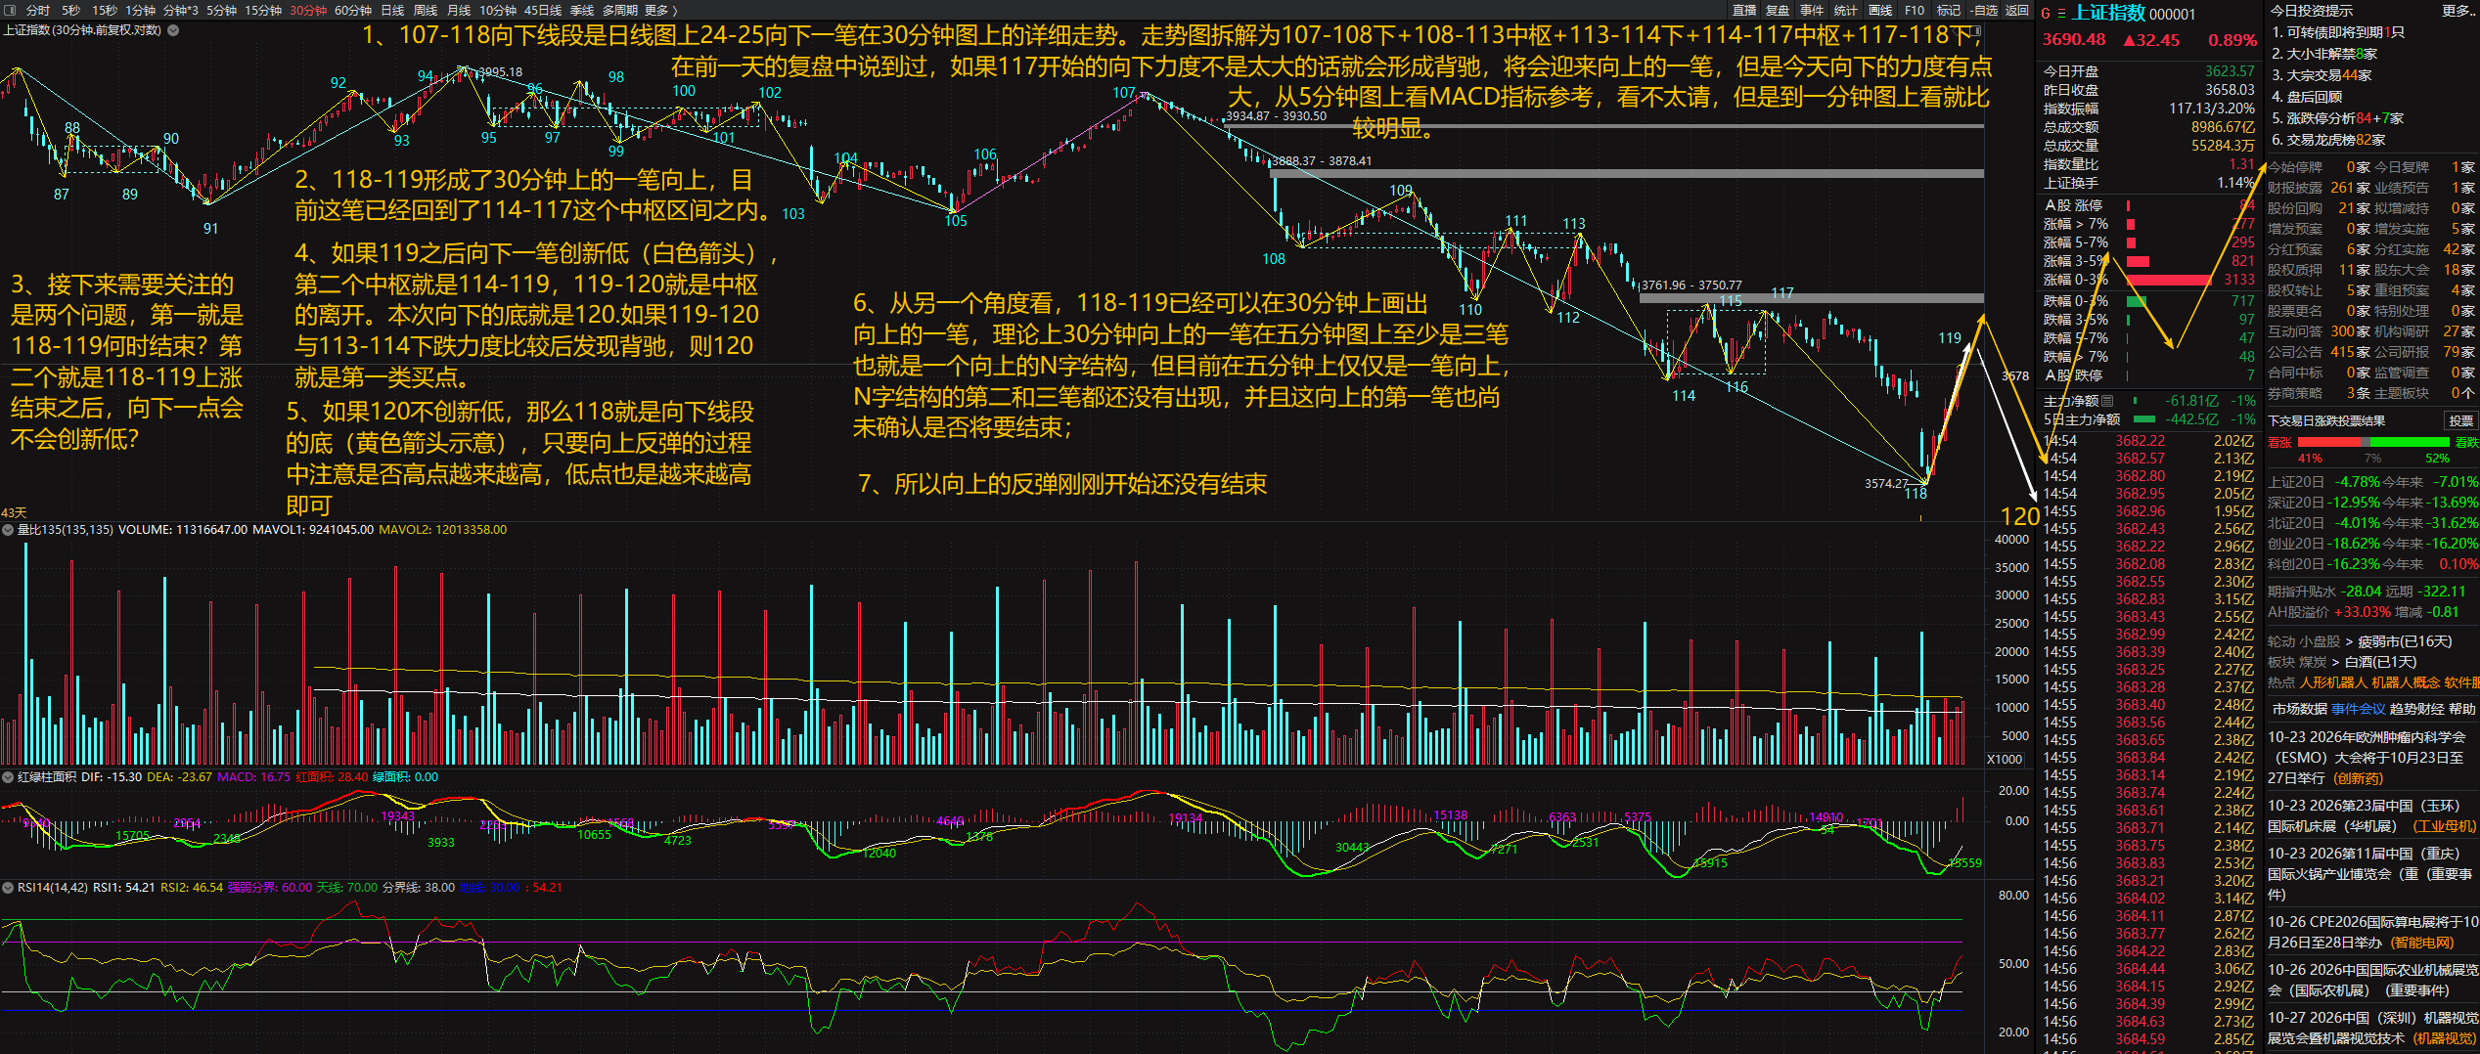Open 交易龙虎榜82家 entry
Screen dimensions: 2480x1054
tap(2328, 140)
